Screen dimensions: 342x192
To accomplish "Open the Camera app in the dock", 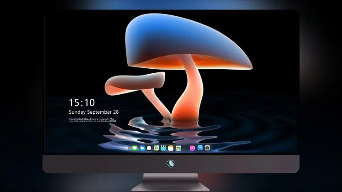I will click(207, 148).
